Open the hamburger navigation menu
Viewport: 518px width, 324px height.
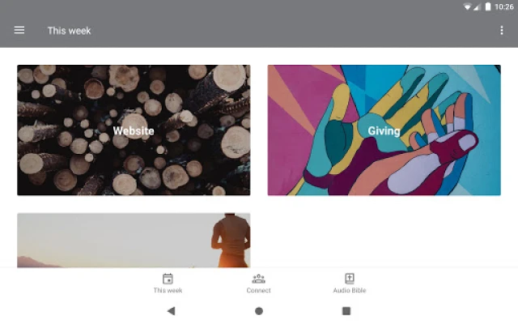19,30
